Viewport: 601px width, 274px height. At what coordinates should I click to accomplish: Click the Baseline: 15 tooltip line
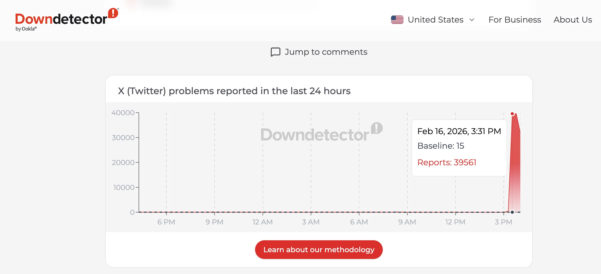(441, 146)
